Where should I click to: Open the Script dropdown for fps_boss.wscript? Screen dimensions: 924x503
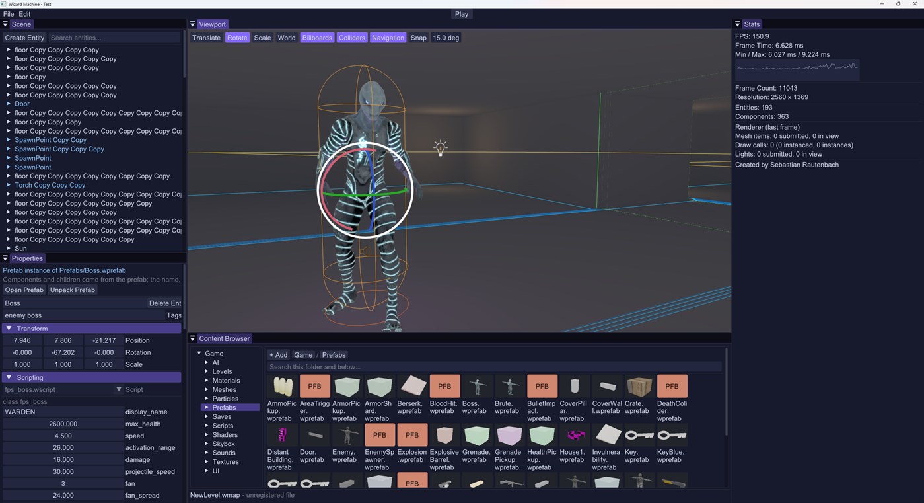point(119,389)
